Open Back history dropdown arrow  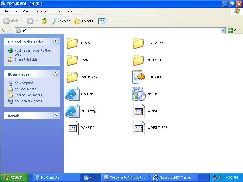click(22, 21)
